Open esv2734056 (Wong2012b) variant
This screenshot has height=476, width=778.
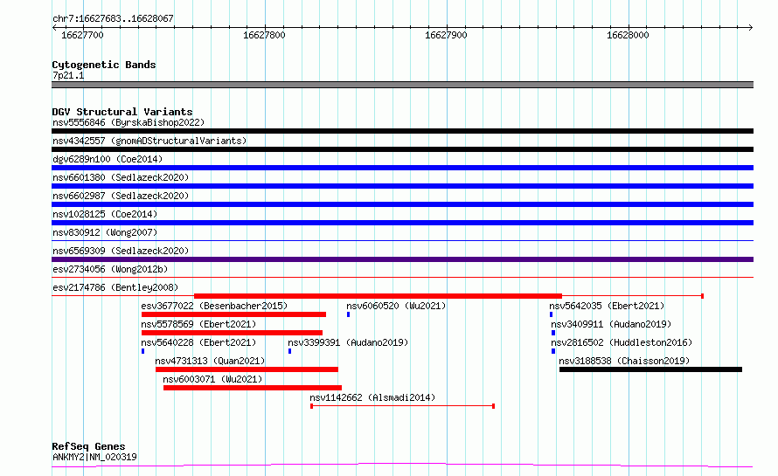(x=110, y=269)
